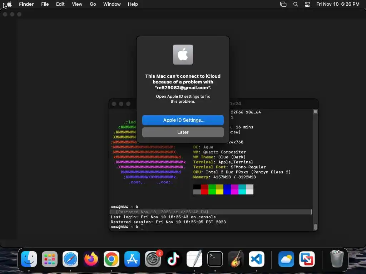Open System Settings from the Dock

tap(153, 259)
